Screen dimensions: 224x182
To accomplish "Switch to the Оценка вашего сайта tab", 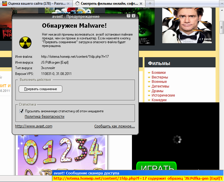I will click(36, 3).
